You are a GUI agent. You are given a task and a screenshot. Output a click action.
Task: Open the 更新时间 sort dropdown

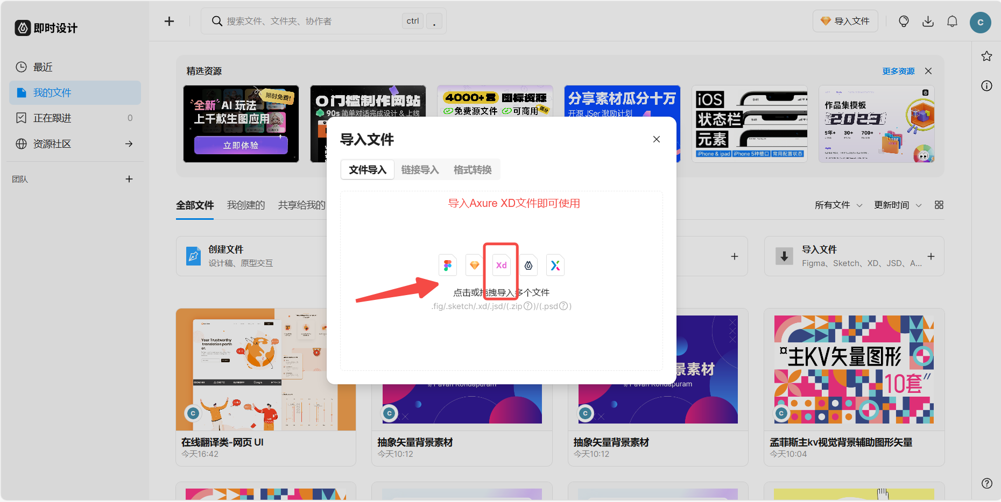pos(898,205)
